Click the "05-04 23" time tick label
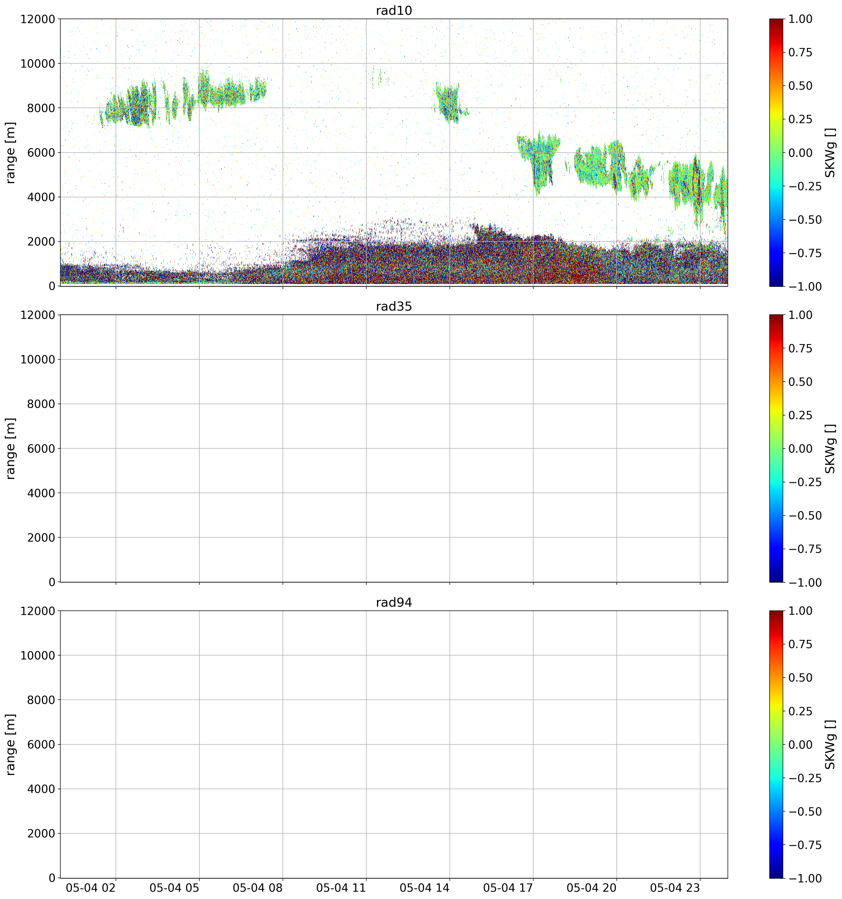 tap(675, 888)
